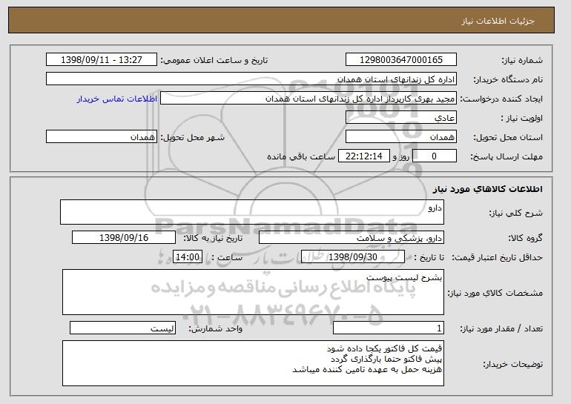Click the label توضیحات خریدار

click(512, 364)
